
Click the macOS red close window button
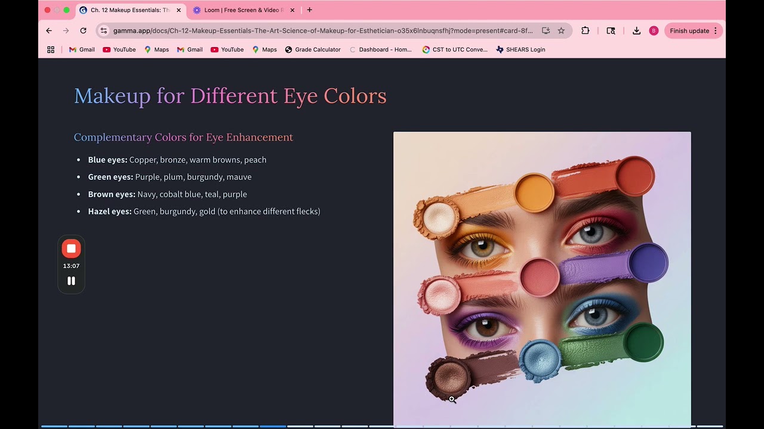tap(48, 10)
